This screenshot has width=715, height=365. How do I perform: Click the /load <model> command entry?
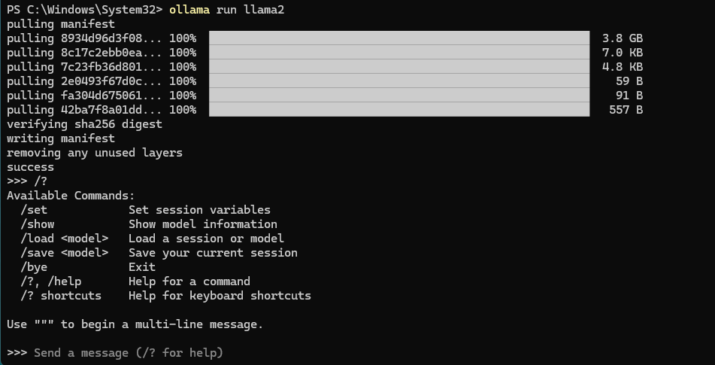coord(65,238)
